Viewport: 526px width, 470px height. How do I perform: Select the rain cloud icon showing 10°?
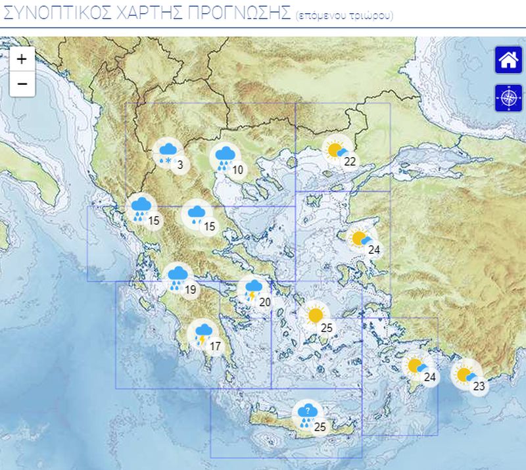pyautogui.click(x=225, y=158)
